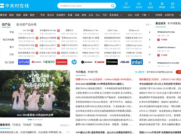Click the JD icon beside ¥7499
This screenshot has height=135, width=181.
(158, 55)
